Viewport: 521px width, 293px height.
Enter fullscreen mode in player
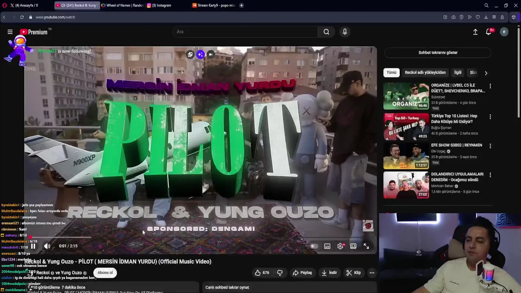click(366, 246)
